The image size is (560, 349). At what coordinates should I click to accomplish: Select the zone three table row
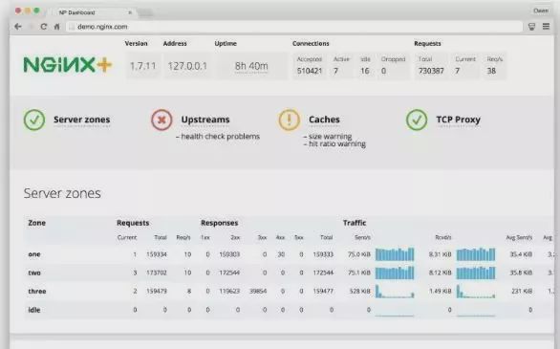pos(289,291)
